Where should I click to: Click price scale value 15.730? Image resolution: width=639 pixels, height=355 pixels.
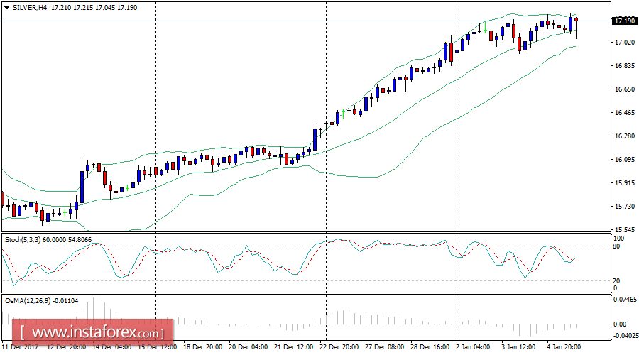(x=625, y=207)
